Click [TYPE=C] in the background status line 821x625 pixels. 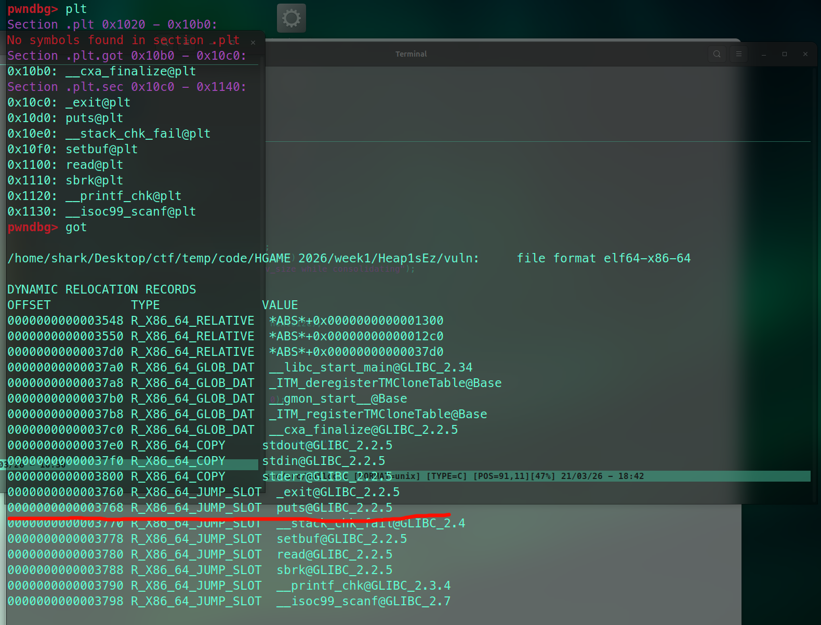pos(447,476)
